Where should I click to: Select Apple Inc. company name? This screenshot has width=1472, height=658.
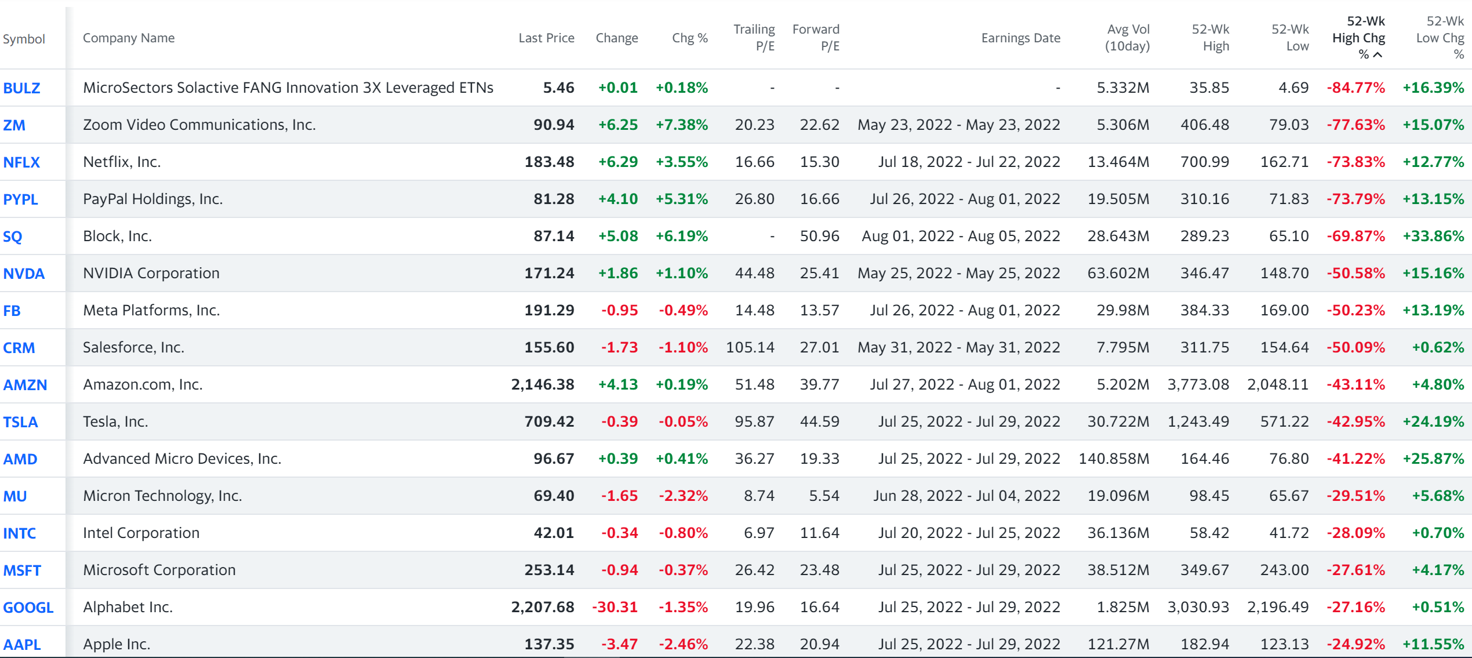[x=117, y=644]
